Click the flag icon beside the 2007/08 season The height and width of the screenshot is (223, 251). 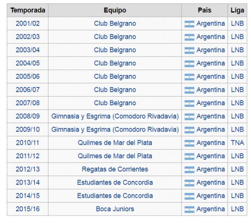click(189, 103)
